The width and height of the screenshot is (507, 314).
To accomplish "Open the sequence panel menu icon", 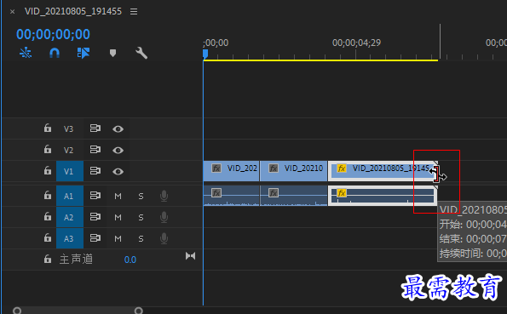I will pyautogui.click(x=134, y=12).
